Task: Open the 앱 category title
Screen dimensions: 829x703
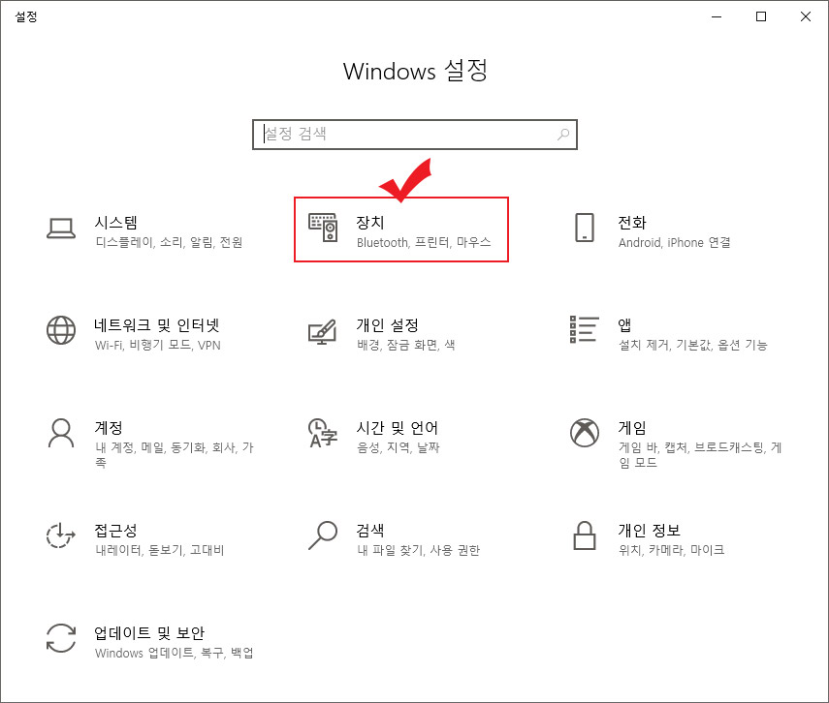Action: [x=624, y=324]
